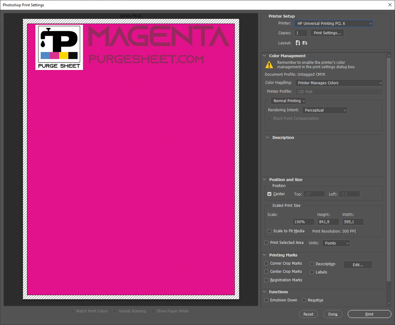Screen dimensions: 395x325
Task: Select landscape layout orientation icon
Action: [305, 43]
